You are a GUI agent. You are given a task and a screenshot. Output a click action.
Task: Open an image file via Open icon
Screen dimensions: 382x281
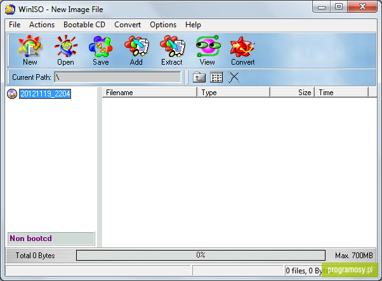pos(66,50)
